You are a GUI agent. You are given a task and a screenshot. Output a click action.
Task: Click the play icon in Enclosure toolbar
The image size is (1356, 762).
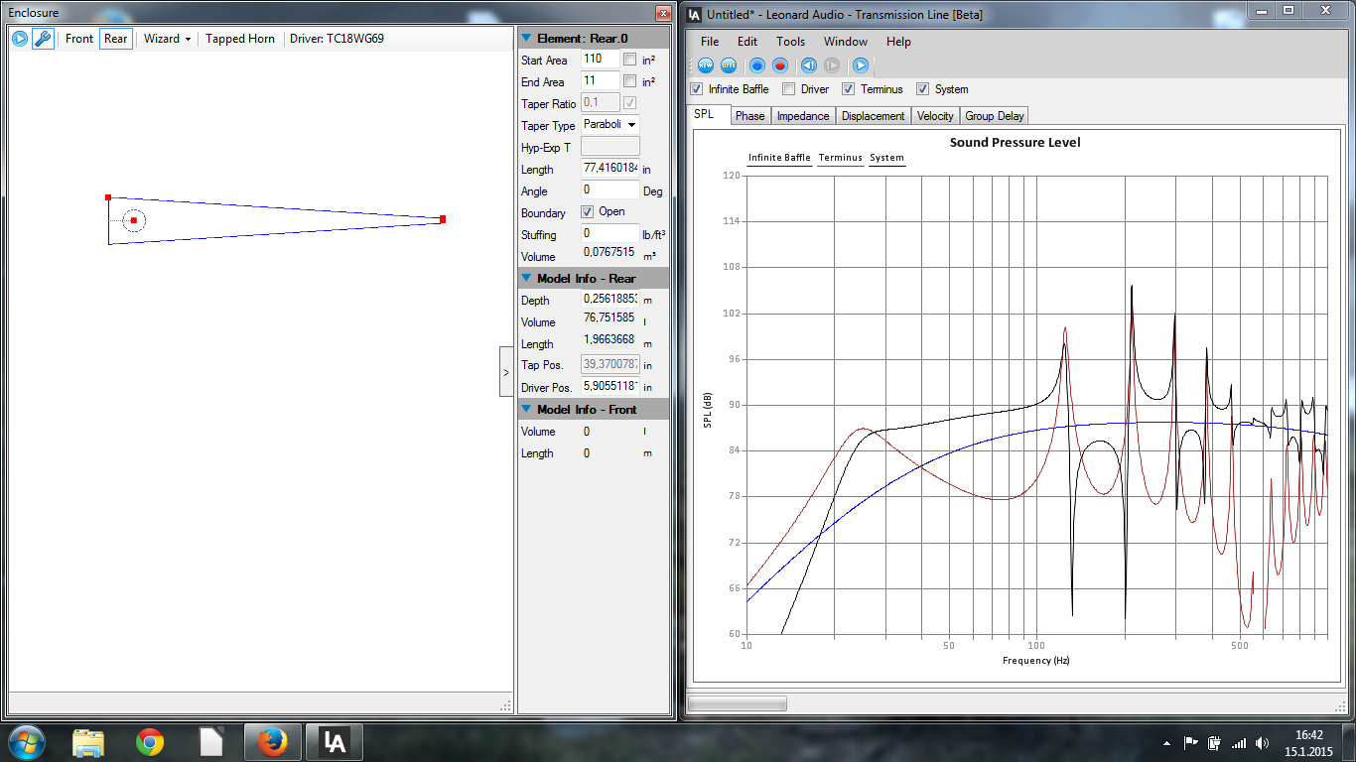tap(20, 39)
